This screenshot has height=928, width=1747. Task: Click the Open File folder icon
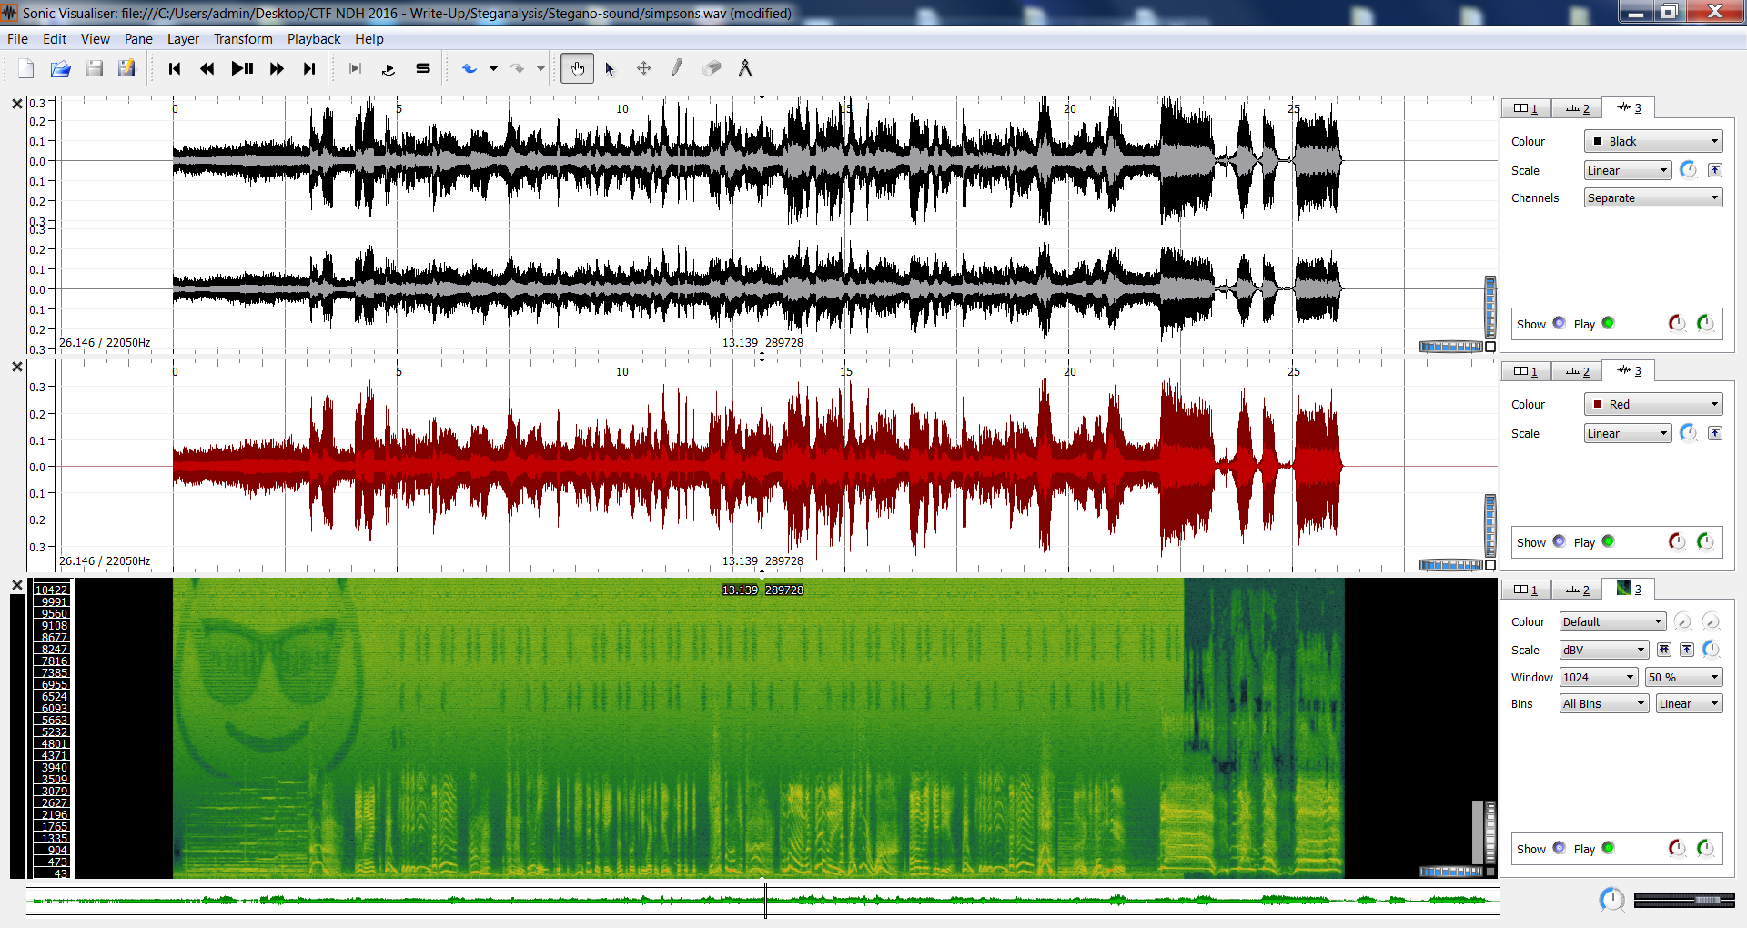(x=60, y=68)
